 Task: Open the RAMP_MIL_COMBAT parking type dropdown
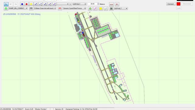(18, 8)
